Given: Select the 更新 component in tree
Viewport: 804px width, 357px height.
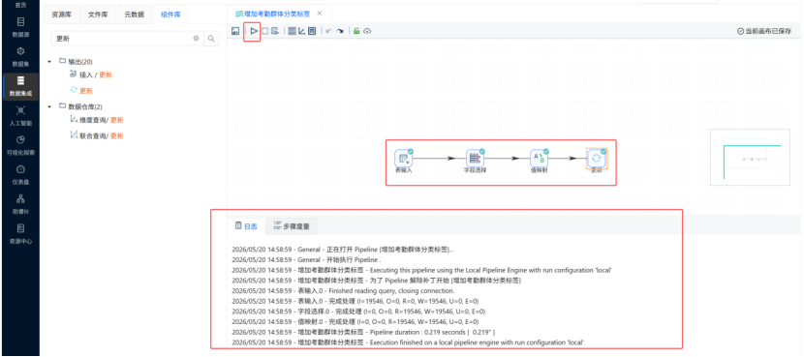Looking at the screenshot, I should point(81,91).
